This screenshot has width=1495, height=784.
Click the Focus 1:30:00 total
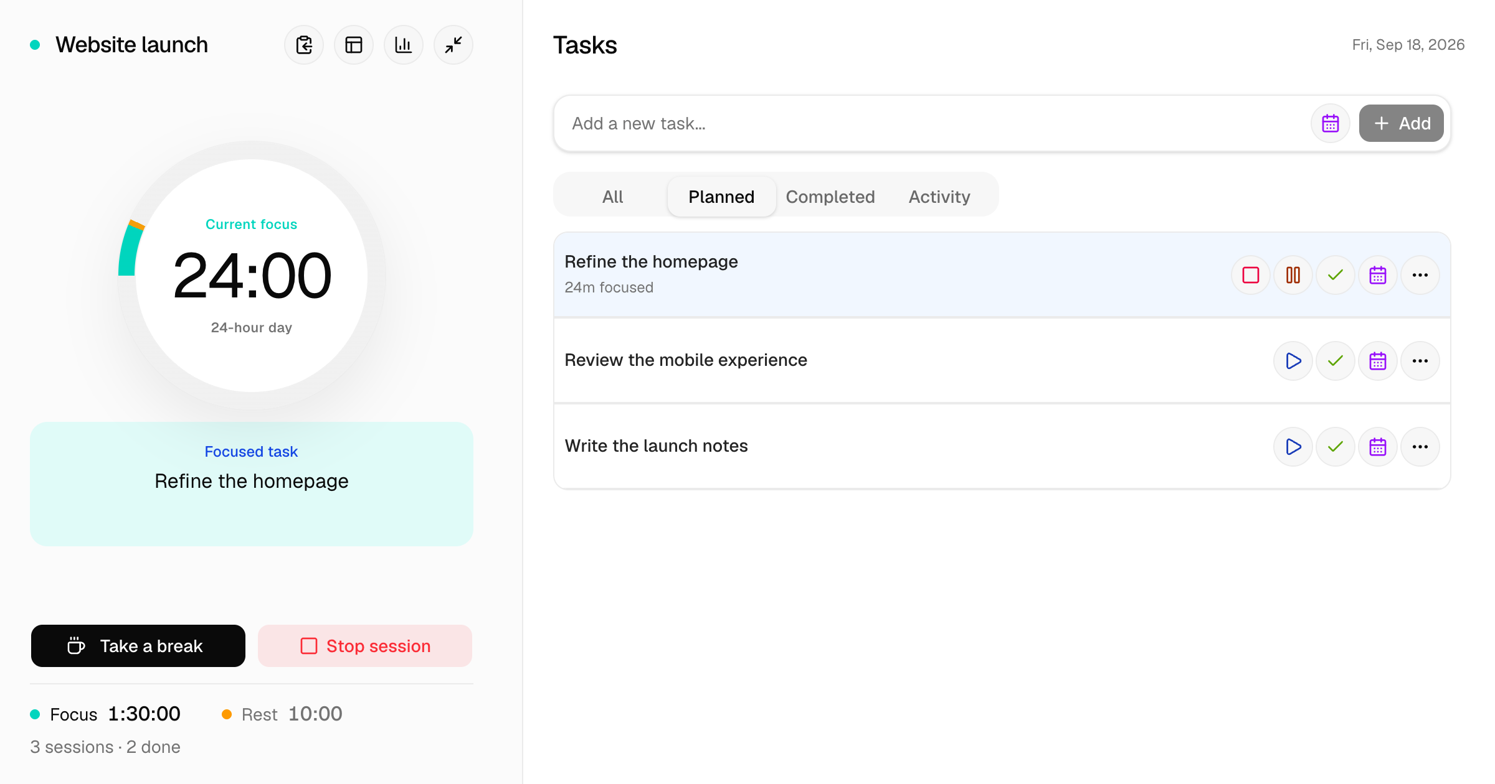pyautogui.click(x=106, y=714)
